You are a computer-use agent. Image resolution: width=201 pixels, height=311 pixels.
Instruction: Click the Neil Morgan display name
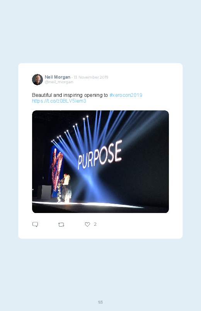pyautogui.click(x=58, y=77)
